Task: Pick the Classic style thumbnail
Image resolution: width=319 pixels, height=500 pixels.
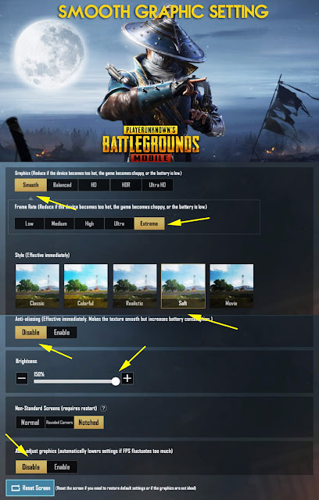Action: (x=38, y=286)
